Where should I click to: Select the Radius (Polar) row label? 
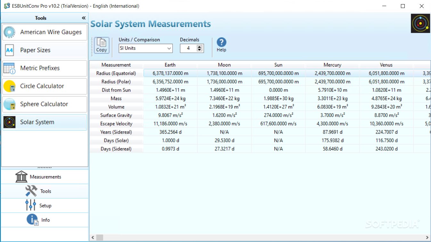116,82
